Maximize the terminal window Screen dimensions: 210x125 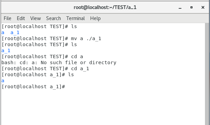(191, 7)
